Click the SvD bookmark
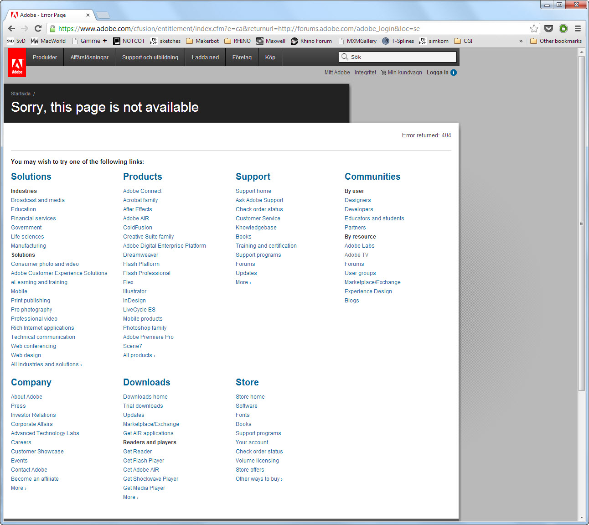The width and height of the screenshot is (589, 525). [16, 41]
